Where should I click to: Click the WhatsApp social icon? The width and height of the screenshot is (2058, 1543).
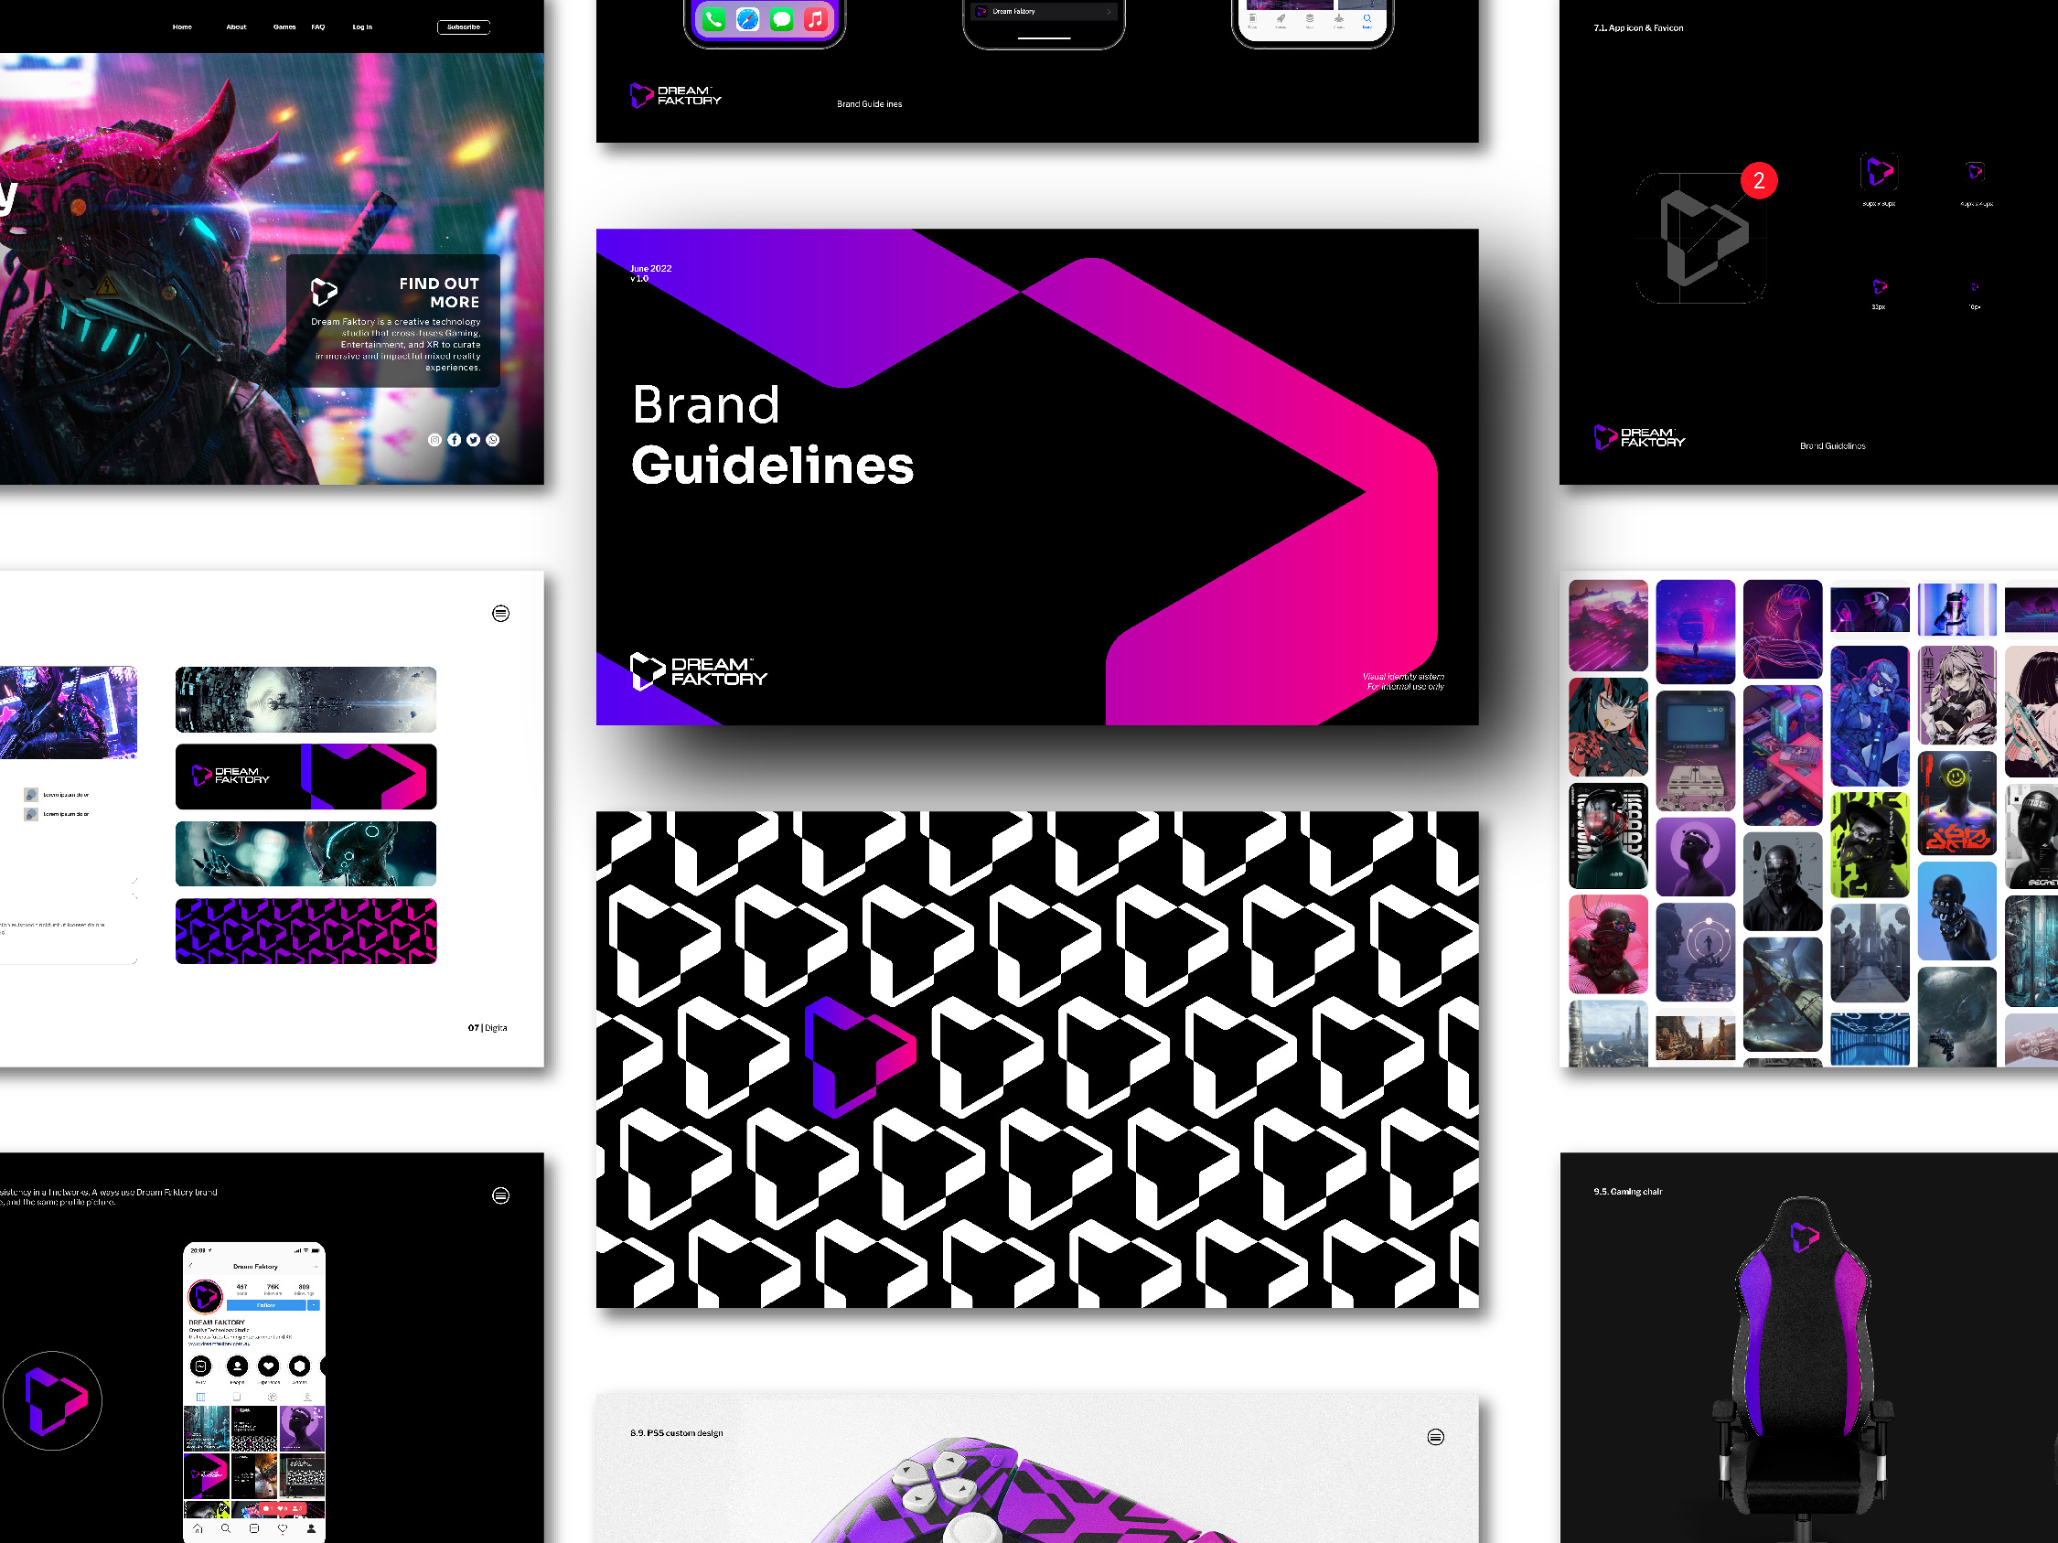492,440
